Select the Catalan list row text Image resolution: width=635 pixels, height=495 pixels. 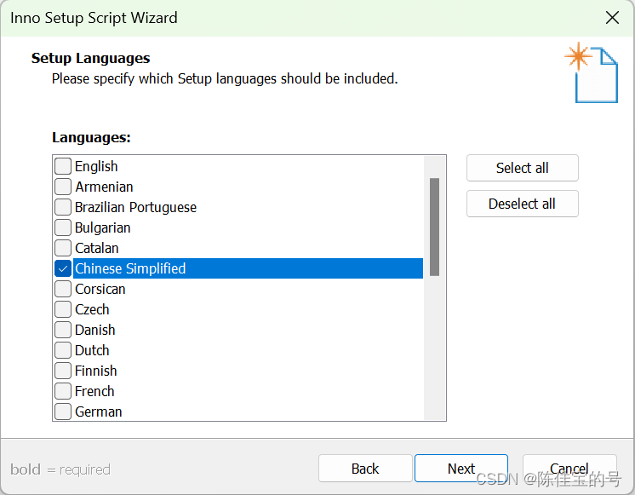tap(97, 248)
